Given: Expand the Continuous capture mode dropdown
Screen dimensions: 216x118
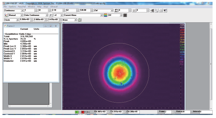Looking at the screenshot, I should [22, 11].
